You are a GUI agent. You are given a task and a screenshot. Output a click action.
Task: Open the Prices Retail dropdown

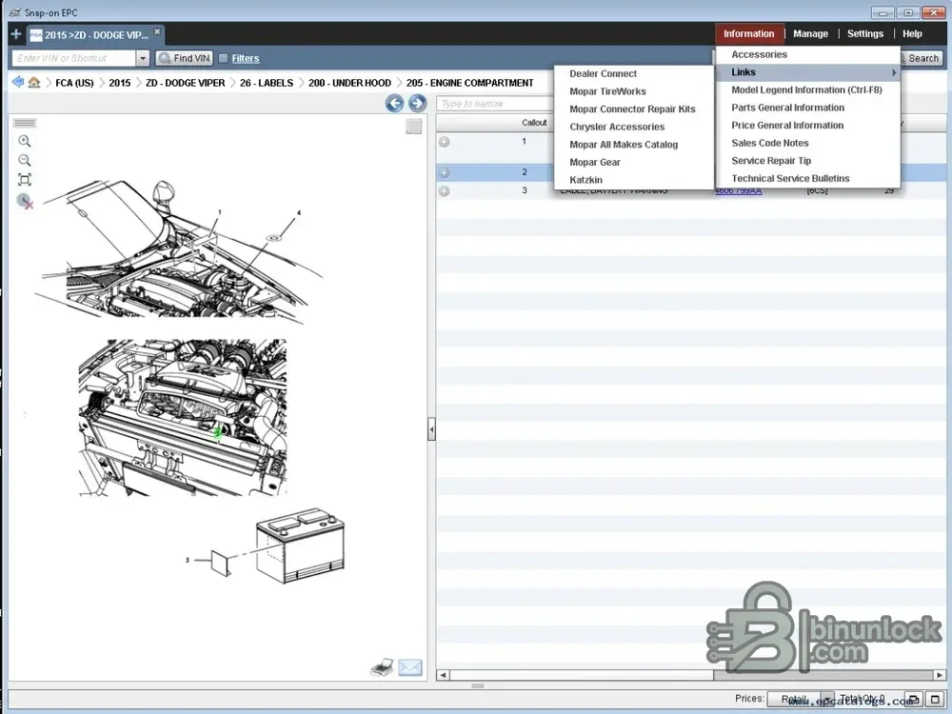tap(801, 699)
